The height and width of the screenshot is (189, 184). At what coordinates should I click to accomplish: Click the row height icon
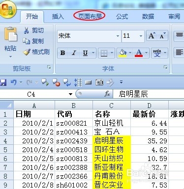coord(78,82)
